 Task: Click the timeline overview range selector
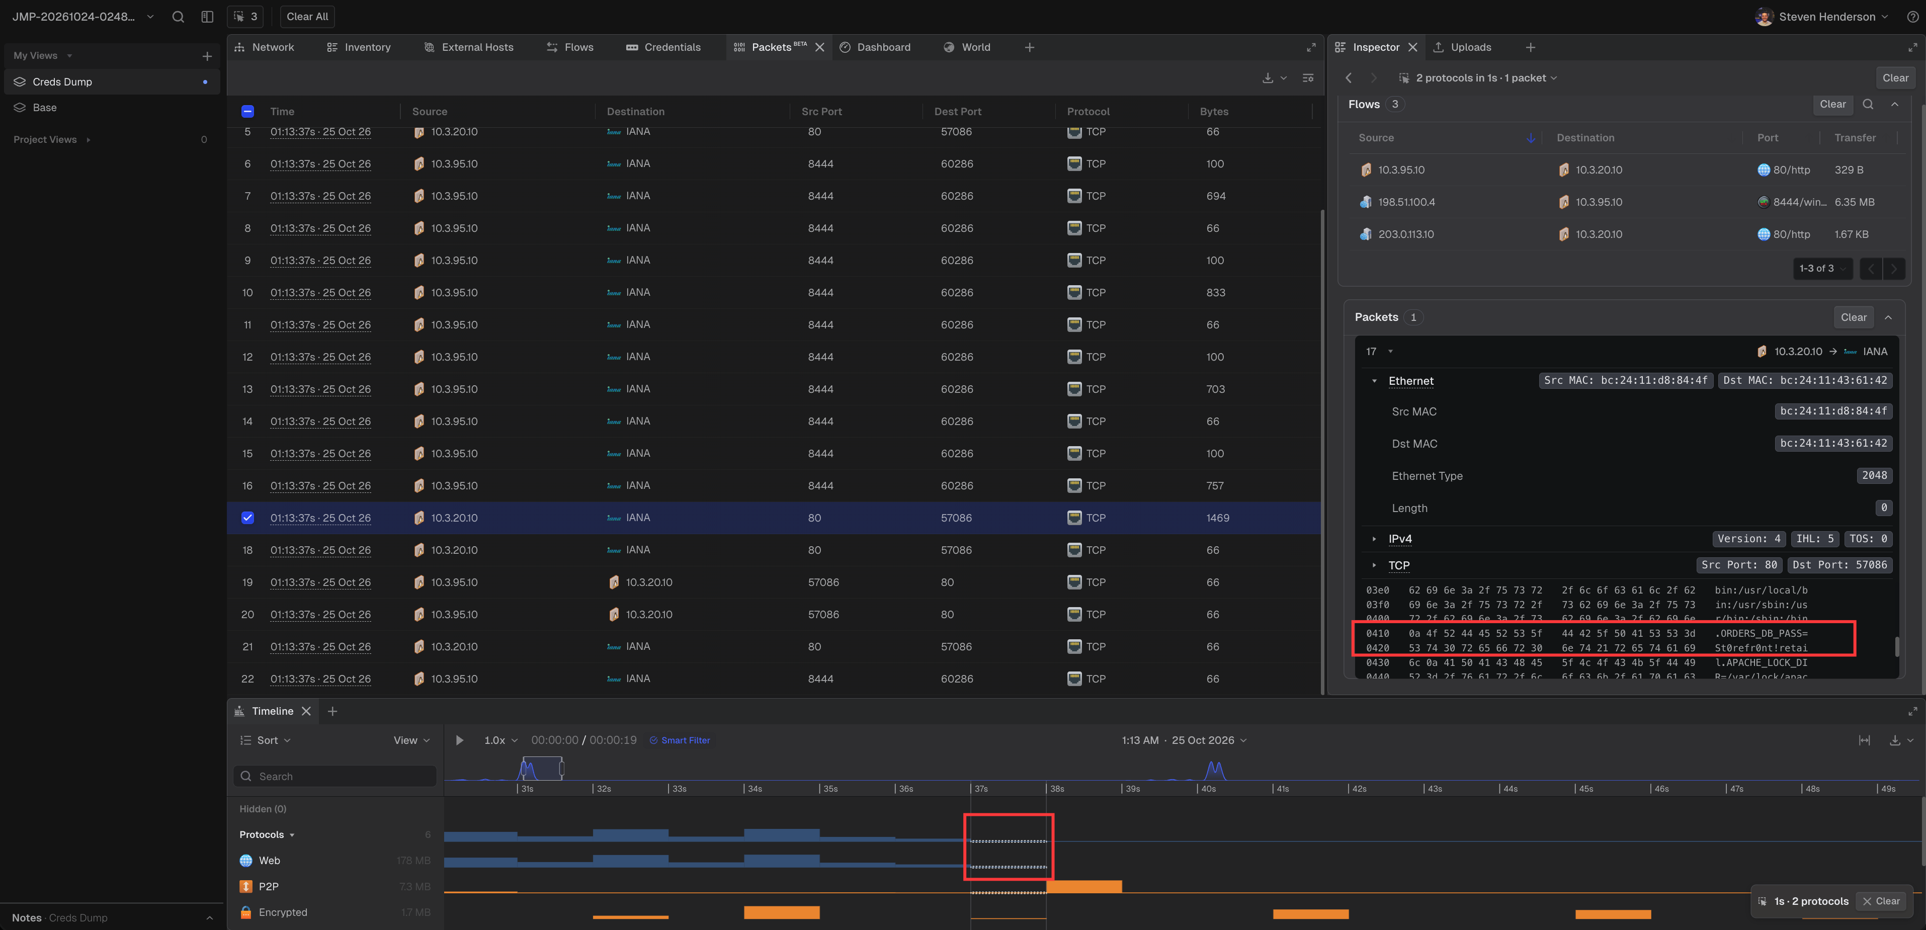[x=542, y=768]
